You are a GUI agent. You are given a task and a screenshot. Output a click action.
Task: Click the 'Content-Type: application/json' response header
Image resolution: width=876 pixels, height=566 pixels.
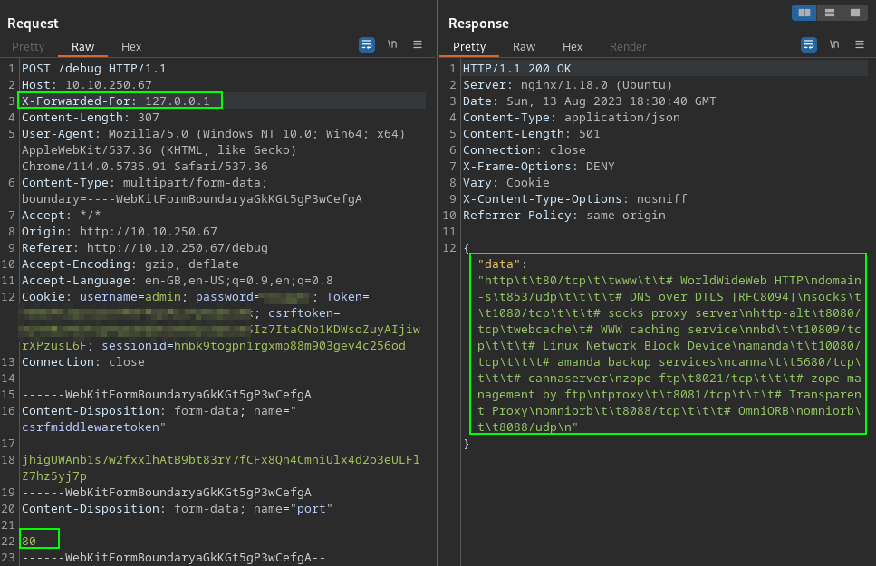pyautogui.click(x=572, y=118)
